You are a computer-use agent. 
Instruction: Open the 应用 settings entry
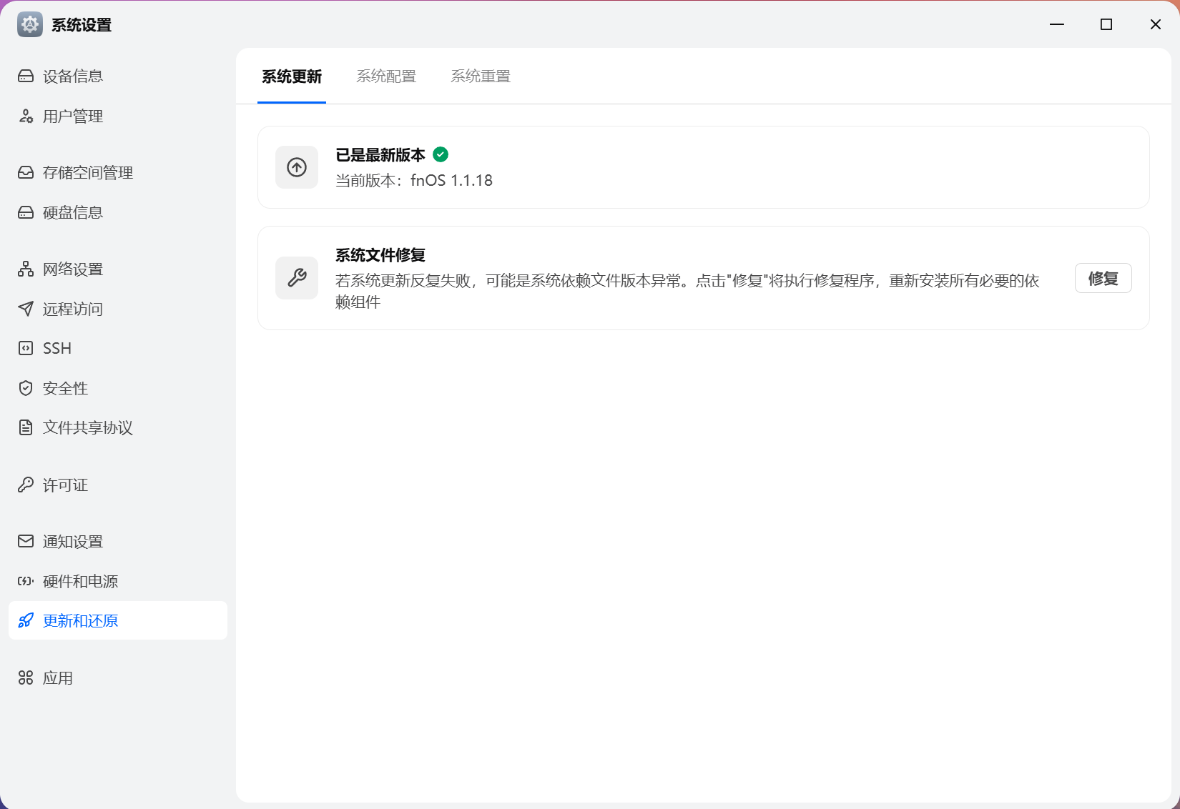tap(118, 678)
